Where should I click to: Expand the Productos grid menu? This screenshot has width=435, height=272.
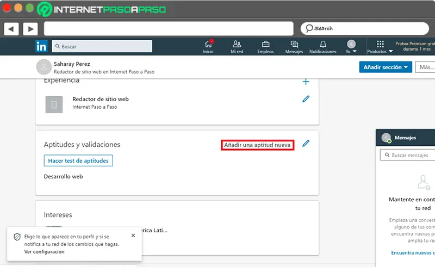point(380,47)
